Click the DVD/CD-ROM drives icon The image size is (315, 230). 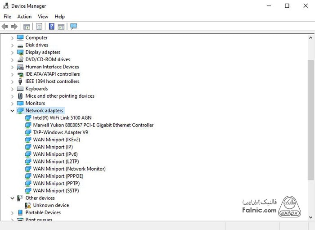[20, 59]
